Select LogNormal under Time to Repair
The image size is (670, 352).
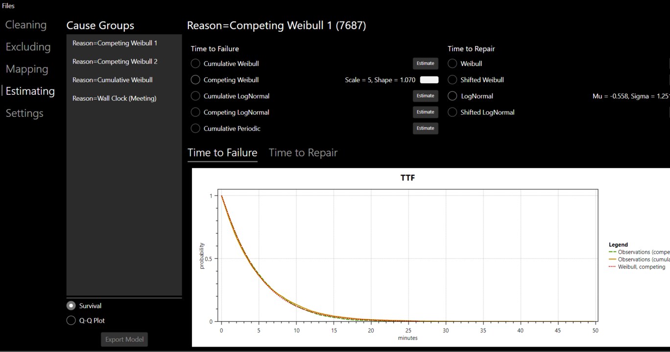[x=453, y=96]
